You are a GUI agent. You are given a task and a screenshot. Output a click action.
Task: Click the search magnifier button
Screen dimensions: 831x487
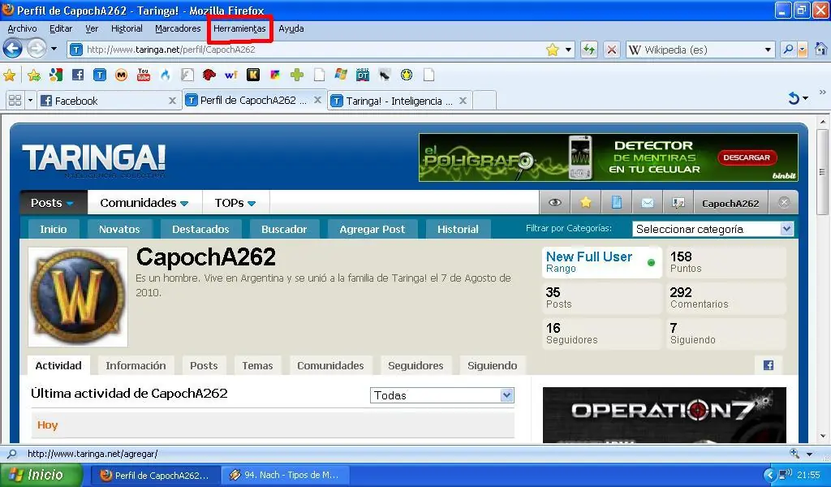788,50
